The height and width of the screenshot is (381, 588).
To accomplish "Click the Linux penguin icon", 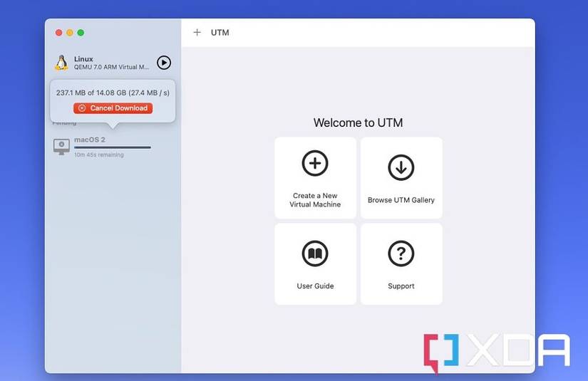I will click(61, 63).
